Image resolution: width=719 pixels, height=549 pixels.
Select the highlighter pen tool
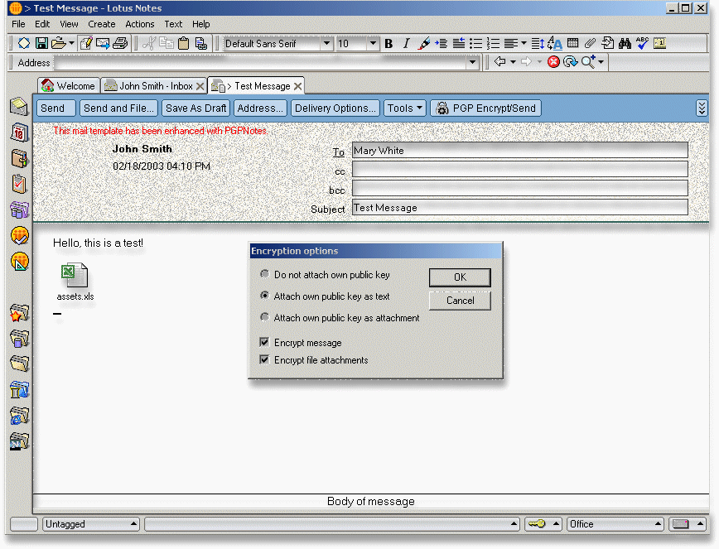pos(424,44)
